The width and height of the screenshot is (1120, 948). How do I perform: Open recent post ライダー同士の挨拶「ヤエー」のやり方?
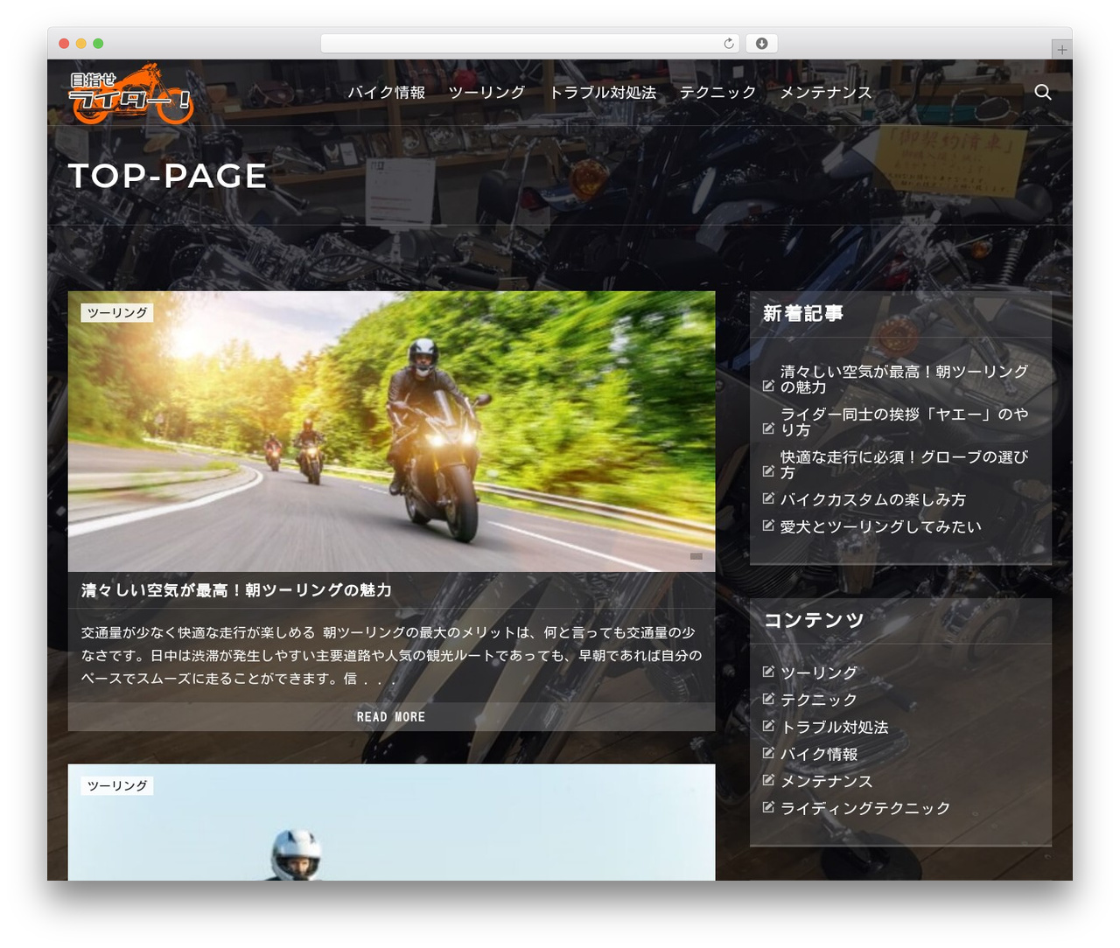[x=905, y=422]
